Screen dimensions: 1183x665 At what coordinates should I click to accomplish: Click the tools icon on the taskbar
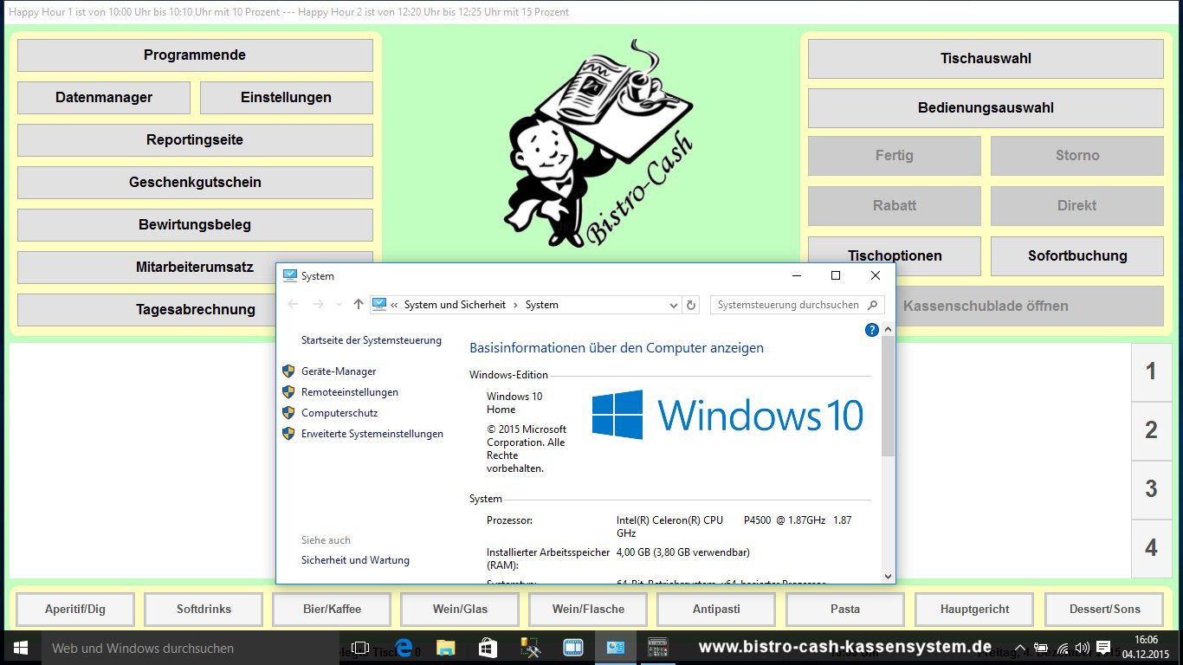[530, 648]
